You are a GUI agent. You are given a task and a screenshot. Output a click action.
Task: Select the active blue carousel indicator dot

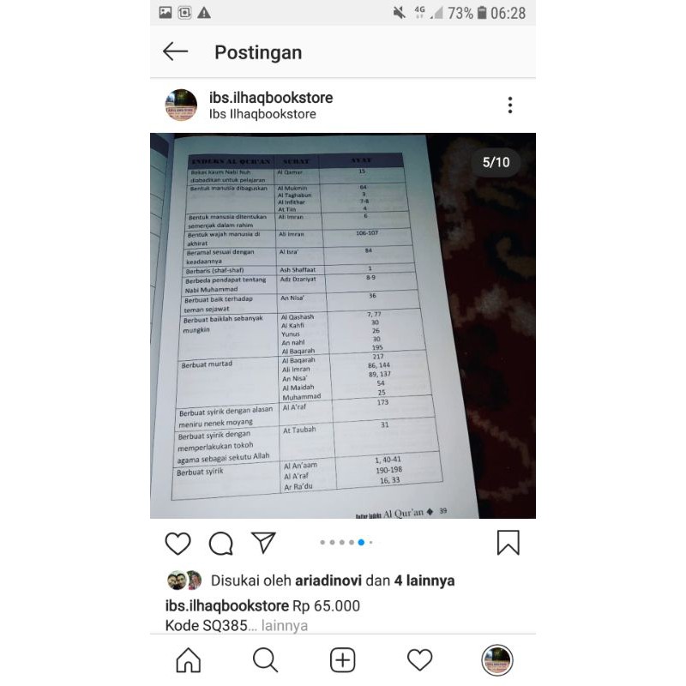[361, 543]
